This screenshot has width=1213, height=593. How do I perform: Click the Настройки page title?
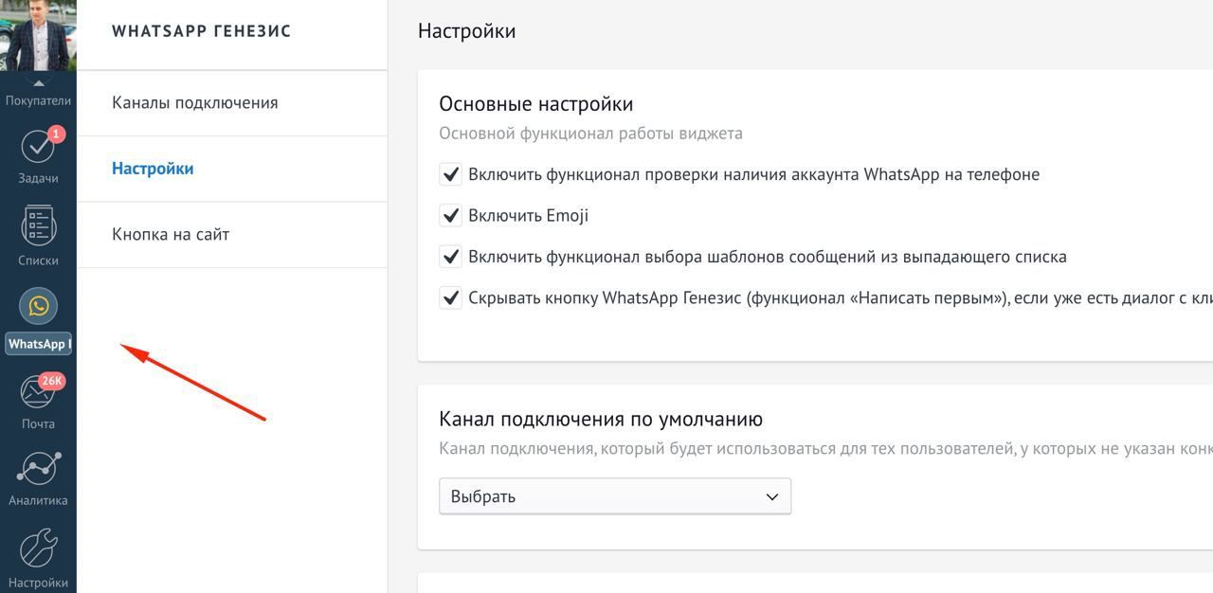[x=466, y=31]
